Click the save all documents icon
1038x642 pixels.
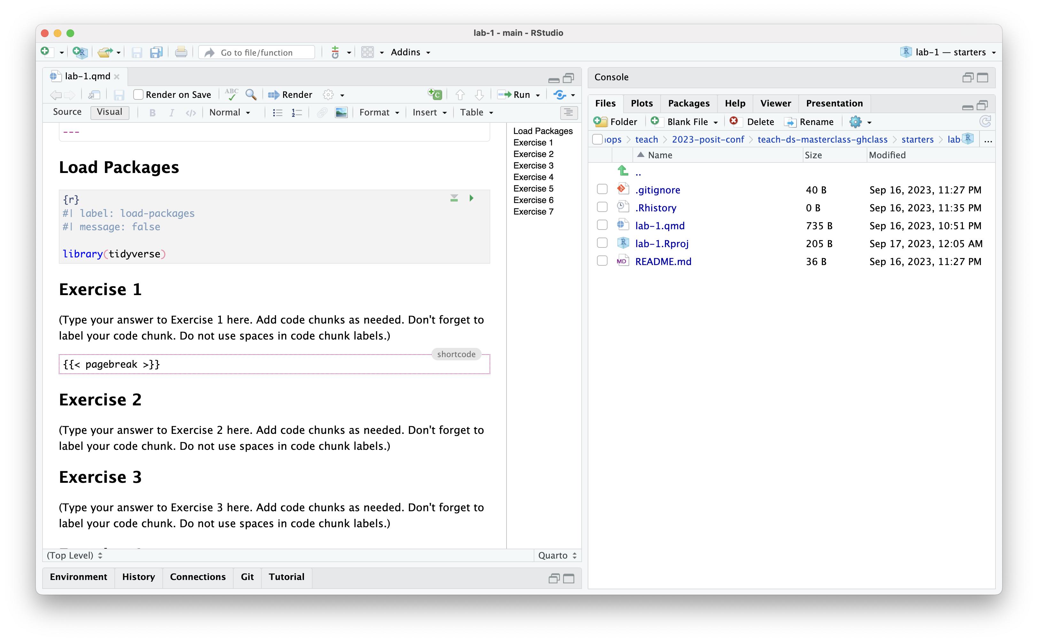pos(156,52)
